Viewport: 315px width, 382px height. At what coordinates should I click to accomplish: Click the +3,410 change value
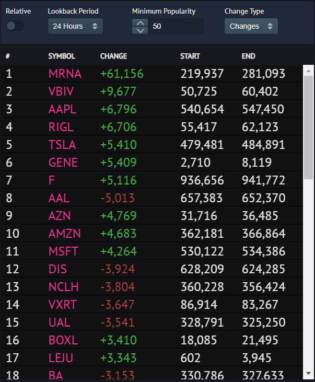point(119,341)
